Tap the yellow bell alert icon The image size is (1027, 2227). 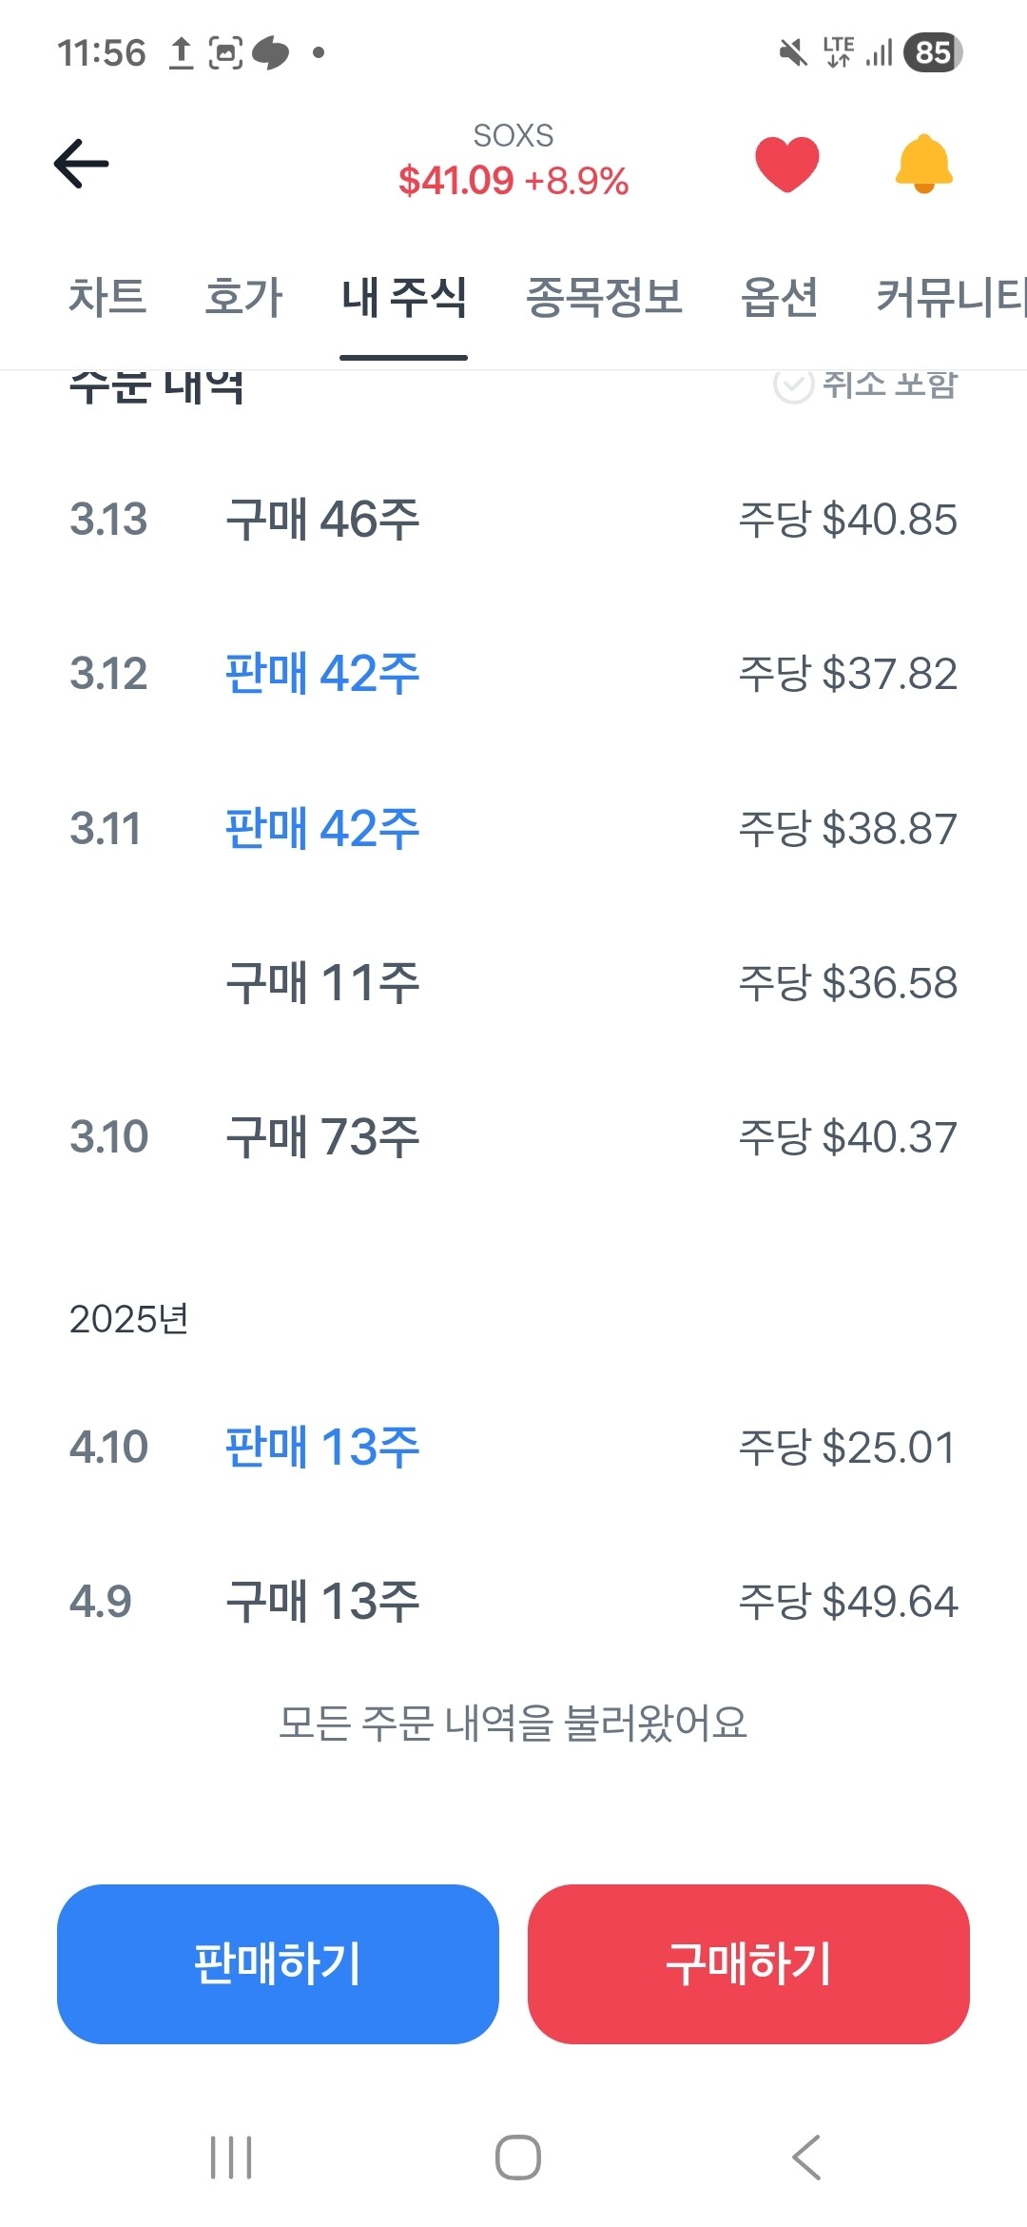pyautogui.click(x=923, y=164)
